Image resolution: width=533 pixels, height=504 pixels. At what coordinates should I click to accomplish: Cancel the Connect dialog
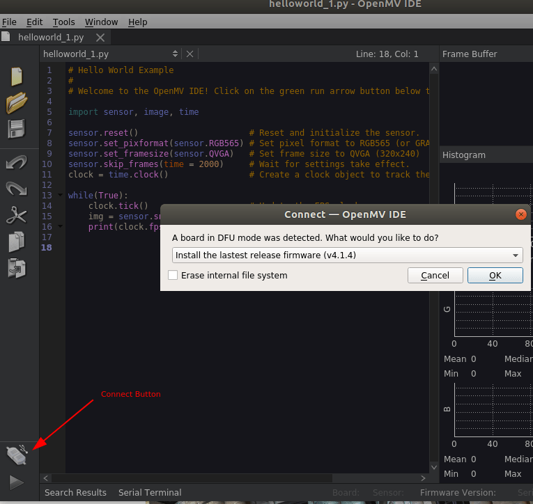[x=435, y=276]
